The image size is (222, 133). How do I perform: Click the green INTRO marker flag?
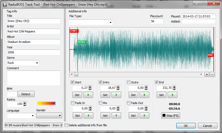click(x=82, y=42)
